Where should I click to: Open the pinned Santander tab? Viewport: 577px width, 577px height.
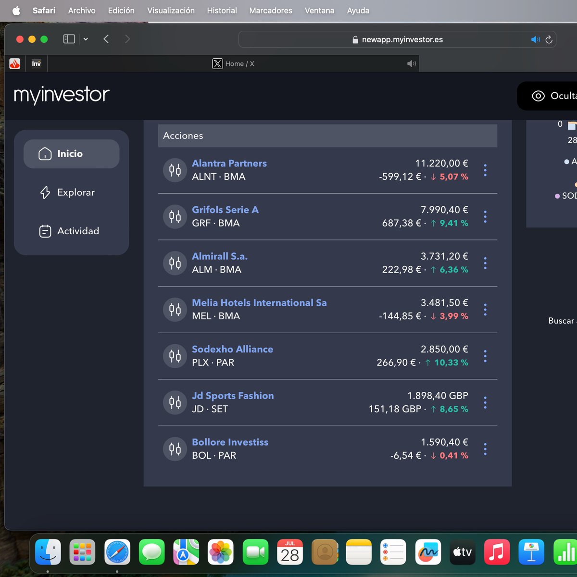click(x=15, y=63)
